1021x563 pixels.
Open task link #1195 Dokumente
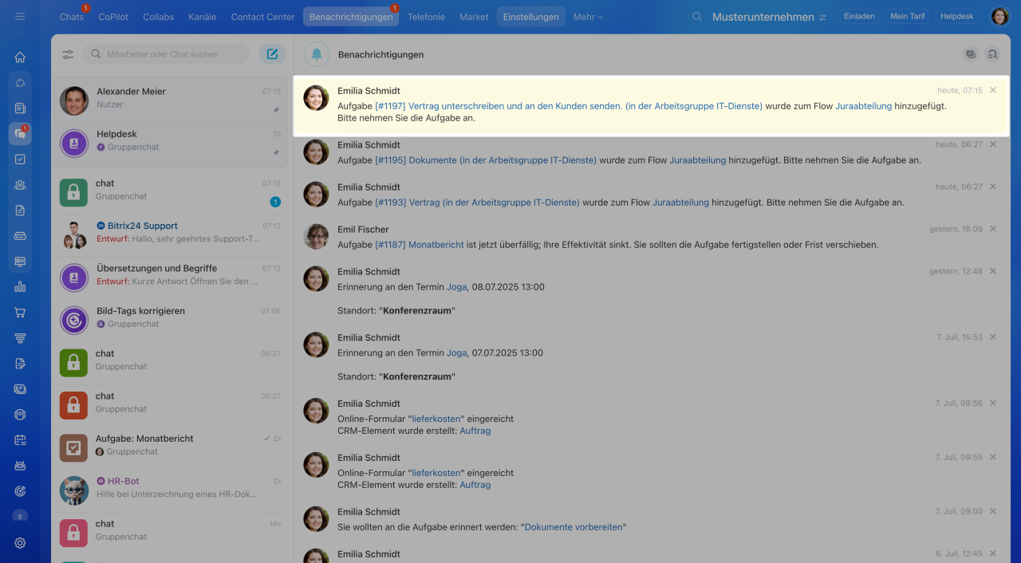tap(486, 160)
